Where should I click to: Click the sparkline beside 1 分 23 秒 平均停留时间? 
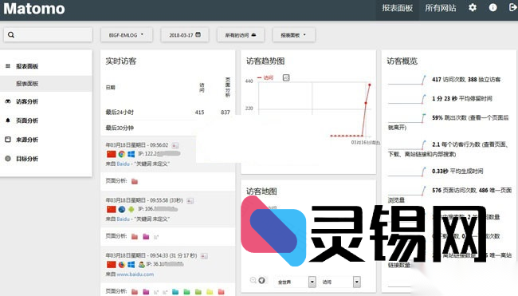pyautogui.click(x=407, y=99)
